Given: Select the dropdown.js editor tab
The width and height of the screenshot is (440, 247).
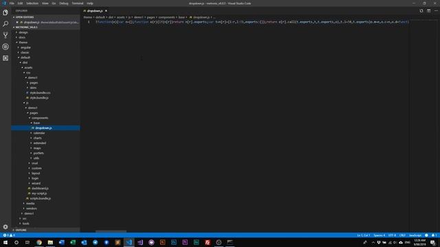Looking at the screenshot, I should pos(95,11).
